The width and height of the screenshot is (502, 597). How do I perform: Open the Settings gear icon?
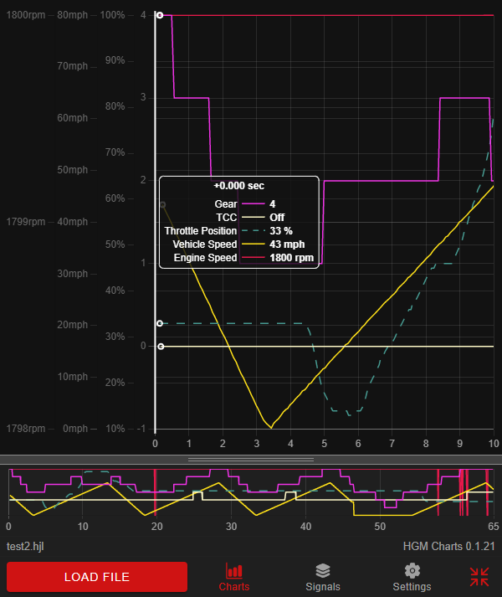pos(412,571)
